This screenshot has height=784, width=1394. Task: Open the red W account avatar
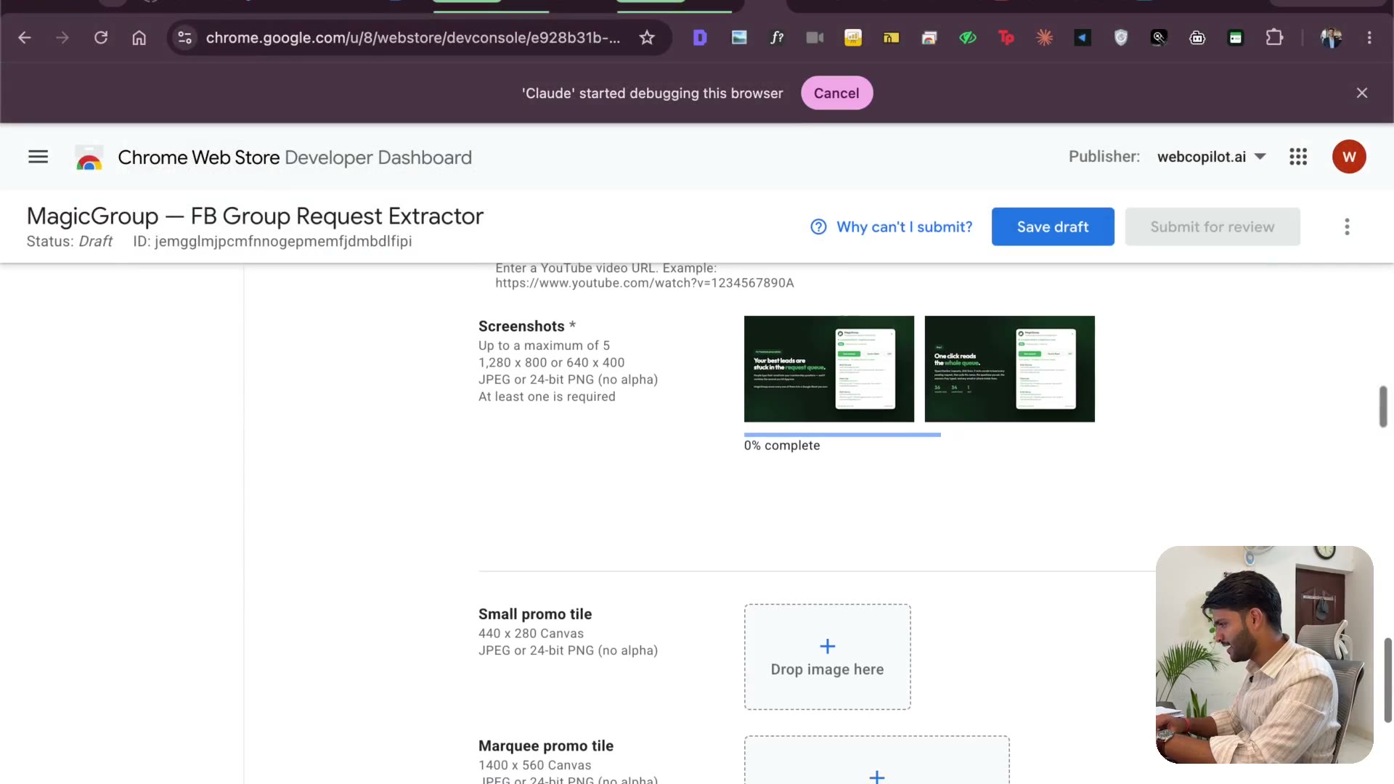pos(1349,157)
